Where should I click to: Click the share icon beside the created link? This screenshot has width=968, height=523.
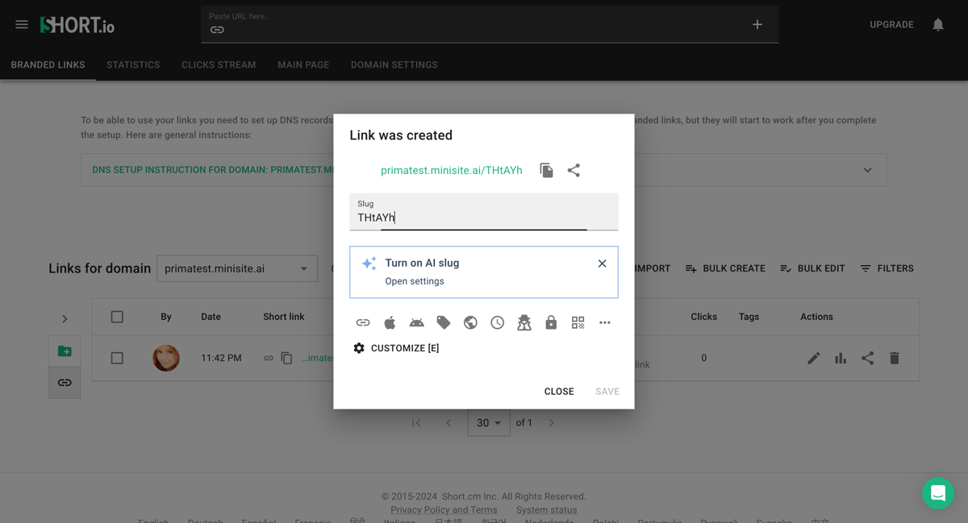pyautogui.click(x=574, y=170)
